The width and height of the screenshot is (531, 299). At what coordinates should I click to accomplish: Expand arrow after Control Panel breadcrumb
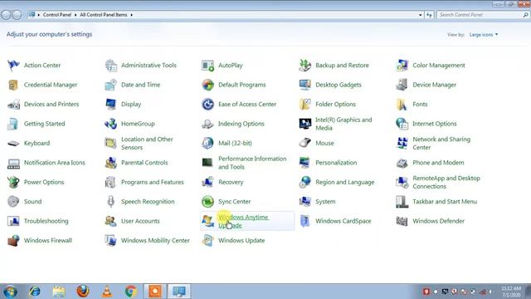pyautogui.click(x=76, y=15)
